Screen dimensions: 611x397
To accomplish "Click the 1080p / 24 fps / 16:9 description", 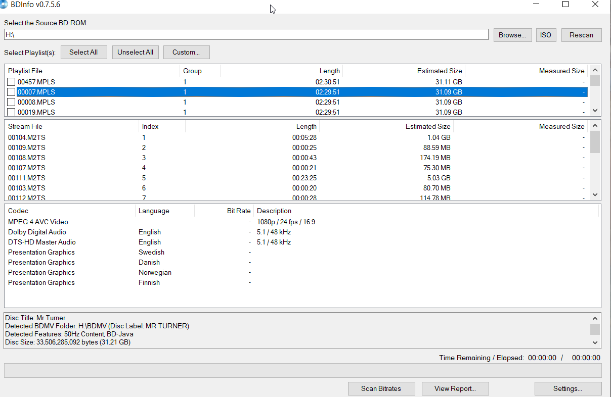I will click(x=286, y=222).
